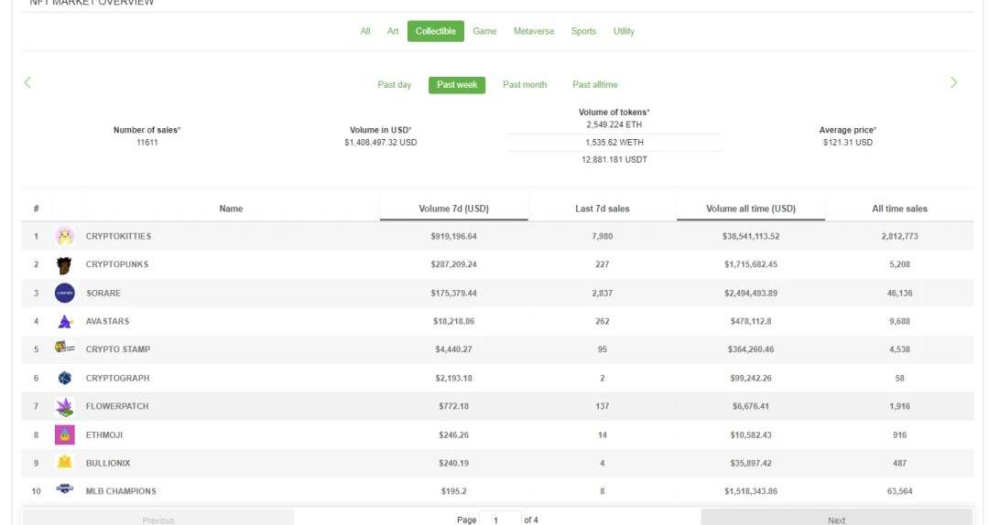989x525 pixels.
Task: Click the $1,518,343.86 all time volume
Action: point(751,491)
